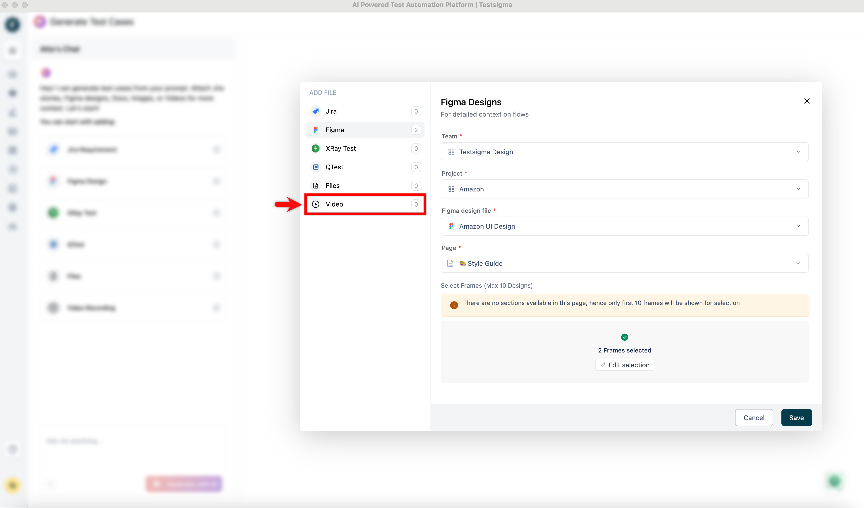
Task: Click the Video play-circle icon
Action: tap(316, 204)
